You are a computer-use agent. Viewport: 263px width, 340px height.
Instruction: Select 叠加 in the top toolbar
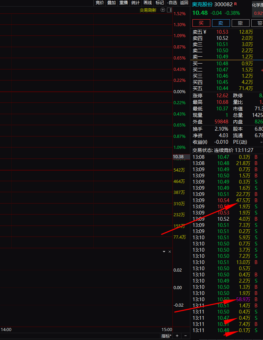(112, 3)
